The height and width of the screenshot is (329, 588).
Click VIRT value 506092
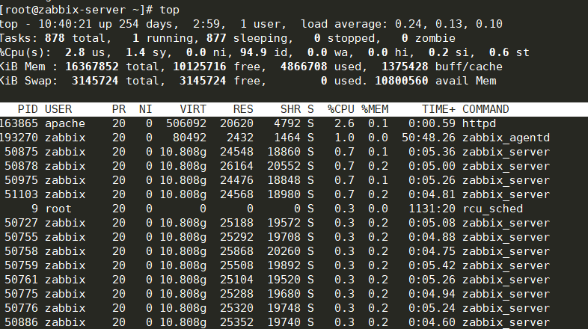[186, 123]
